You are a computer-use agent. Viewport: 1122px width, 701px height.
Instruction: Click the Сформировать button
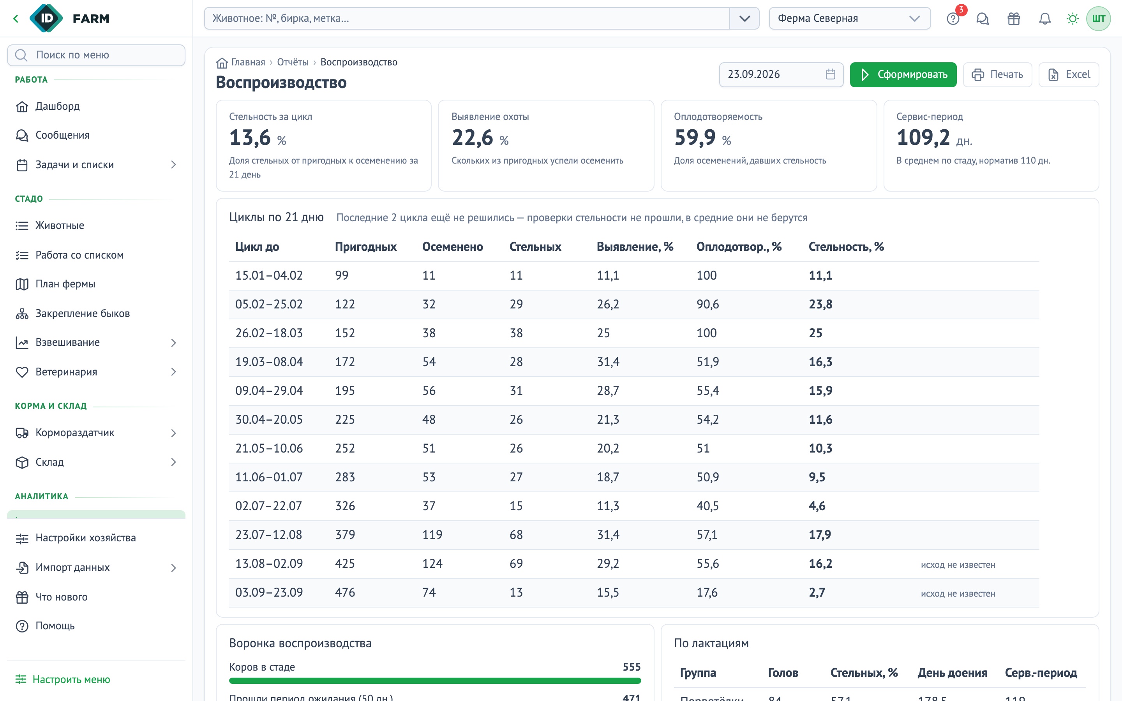(x=903, y=75)
